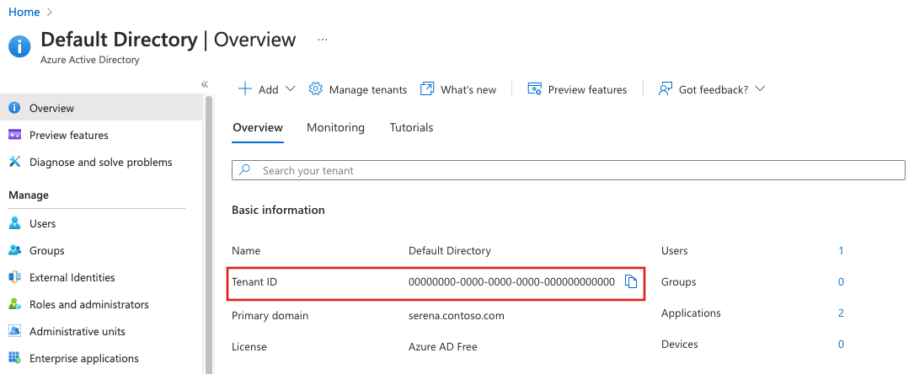Open Diagnose and solve problems
Image resolution: width=914 pixels, height=374 pixels.
[101, 162]
